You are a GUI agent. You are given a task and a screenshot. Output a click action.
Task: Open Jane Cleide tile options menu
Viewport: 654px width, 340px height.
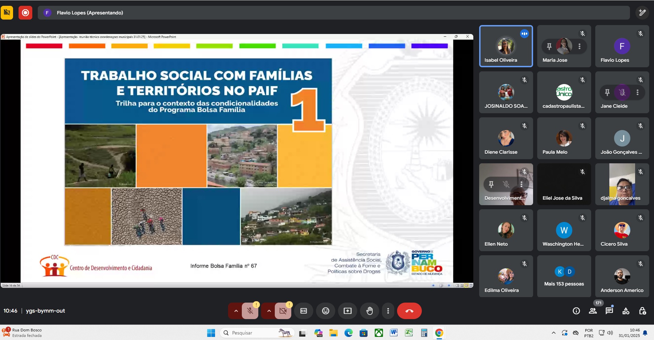coord(637,92)
